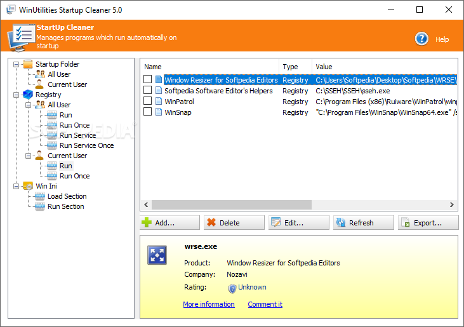Collapse Registry Current User node
Image resolution: width=464 pixels, height=327 pixels.
click(x=28, y=156)
